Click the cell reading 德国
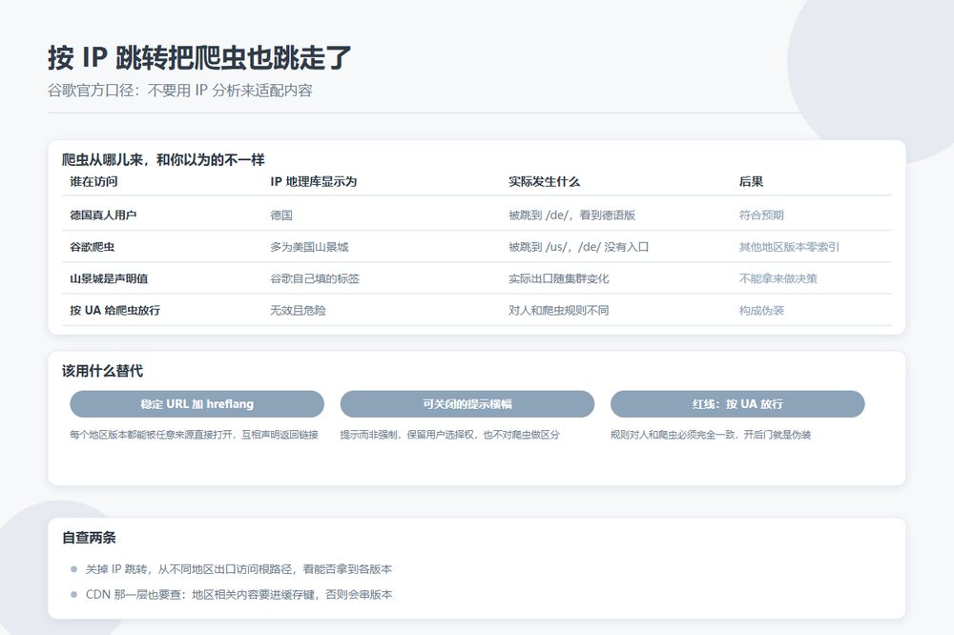 pyautogui.click(x=281, y=215)
